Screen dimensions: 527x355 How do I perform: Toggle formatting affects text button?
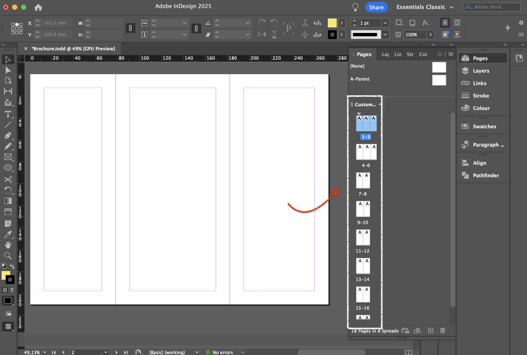tap(12, 290)
